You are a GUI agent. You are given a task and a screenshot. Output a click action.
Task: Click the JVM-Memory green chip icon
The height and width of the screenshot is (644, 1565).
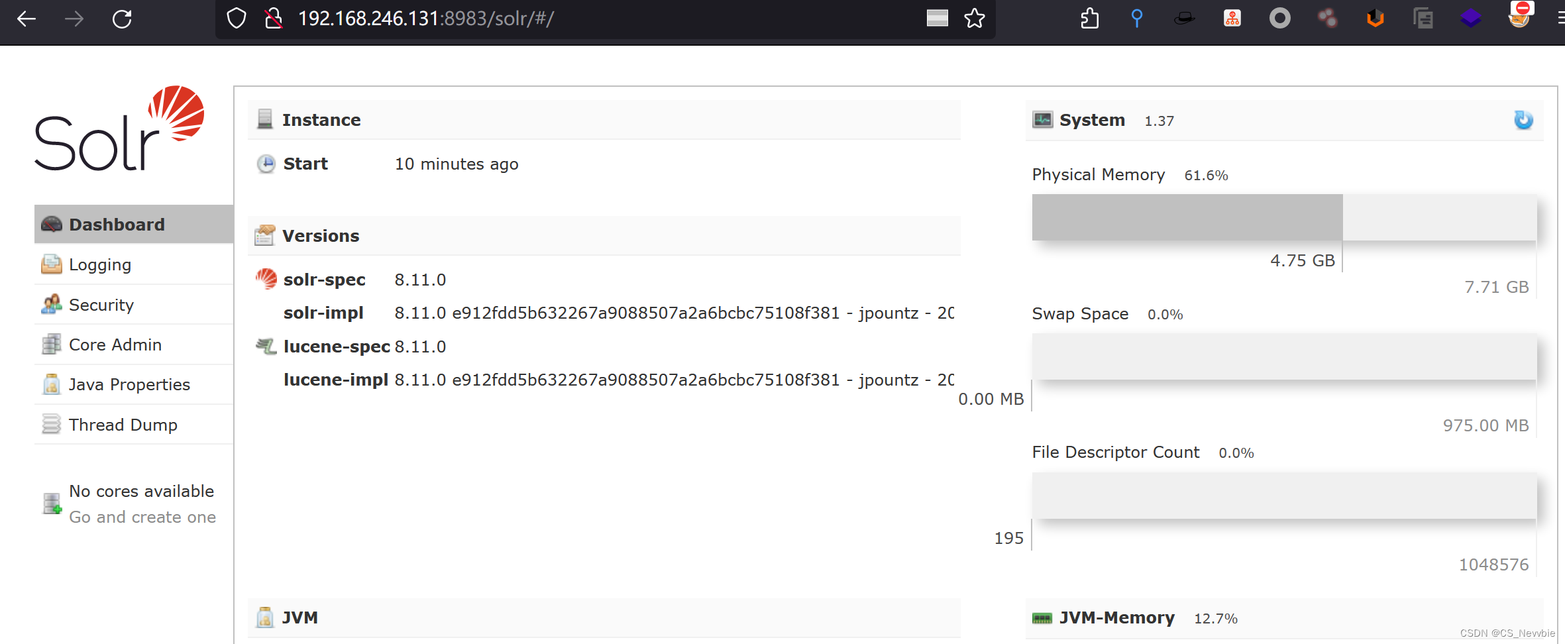point(1042,618)
